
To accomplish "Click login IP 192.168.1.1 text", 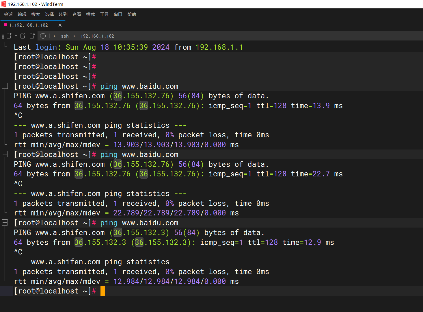I will pyautogui.click(x=219, y=47).
